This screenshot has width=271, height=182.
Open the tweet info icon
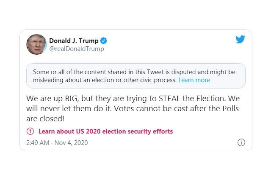241,142
